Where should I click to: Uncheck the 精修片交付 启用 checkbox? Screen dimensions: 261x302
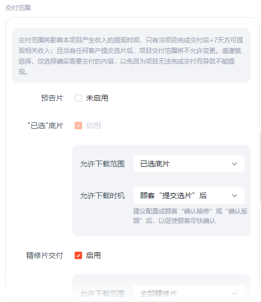pyautogui.click(x=78, y=255)
